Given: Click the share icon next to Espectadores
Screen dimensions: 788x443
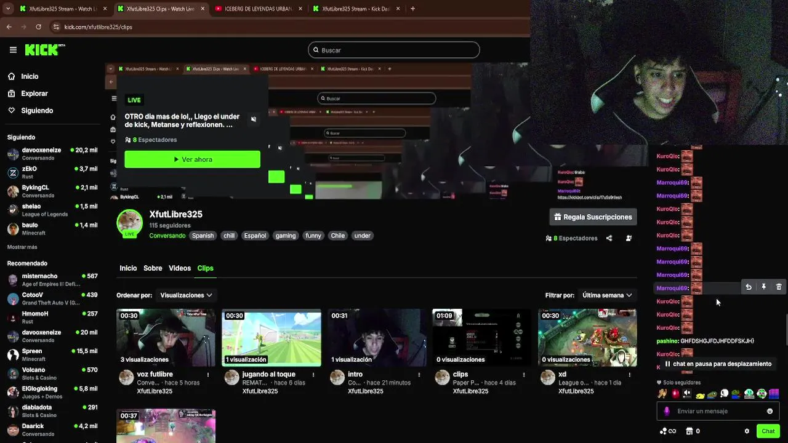Looking at the screenshot, I should click(609, 238).
